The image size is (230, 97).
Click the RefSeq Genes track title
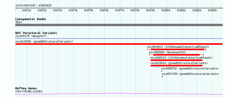click(x=26, y=89)
